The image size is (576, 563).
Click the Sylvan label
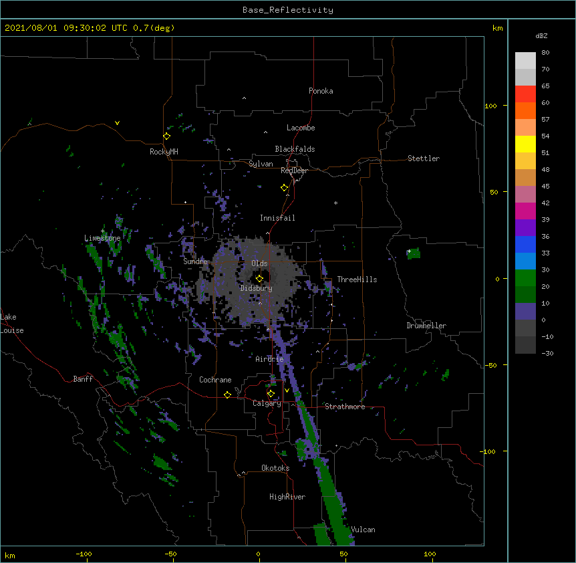point(261,164)
